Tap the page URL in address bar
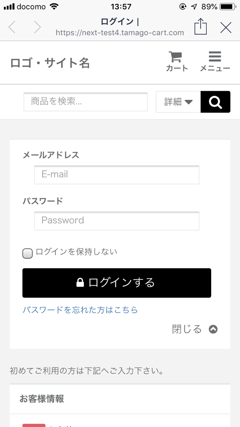The image size is (240, 427). point(120,33)
